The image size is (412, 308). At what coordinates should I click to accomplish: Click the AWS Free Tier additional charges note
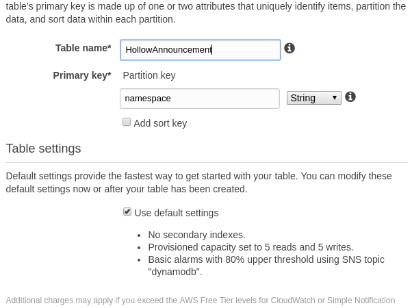pos(201,300)
